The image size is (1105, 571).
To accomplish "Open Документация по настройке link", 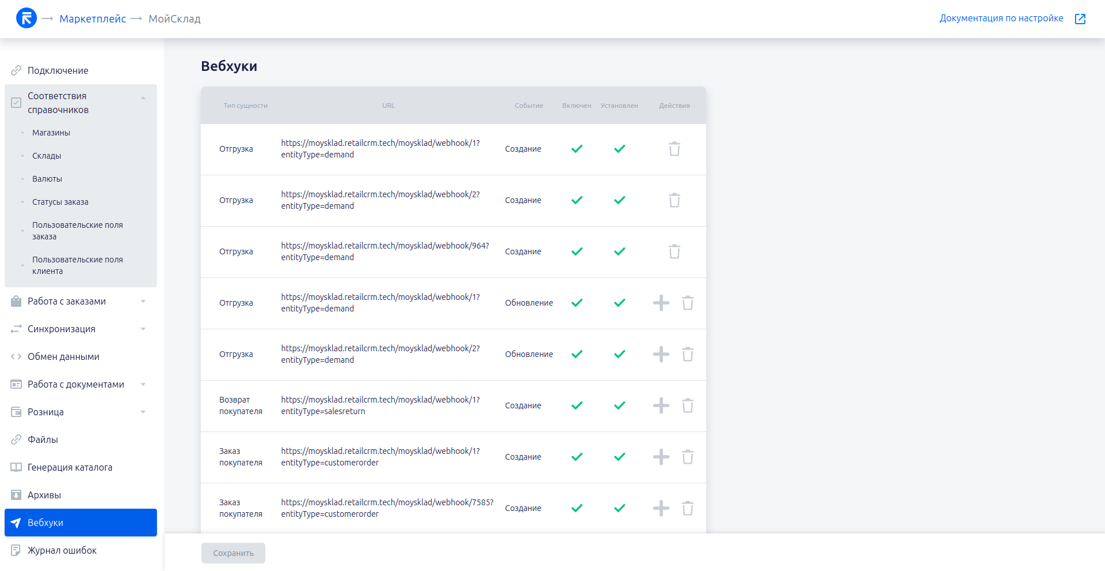I will [1001, 18].
